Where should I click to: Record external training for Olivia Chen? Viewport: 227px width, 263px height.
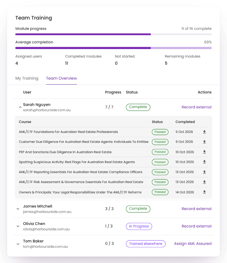196,226
